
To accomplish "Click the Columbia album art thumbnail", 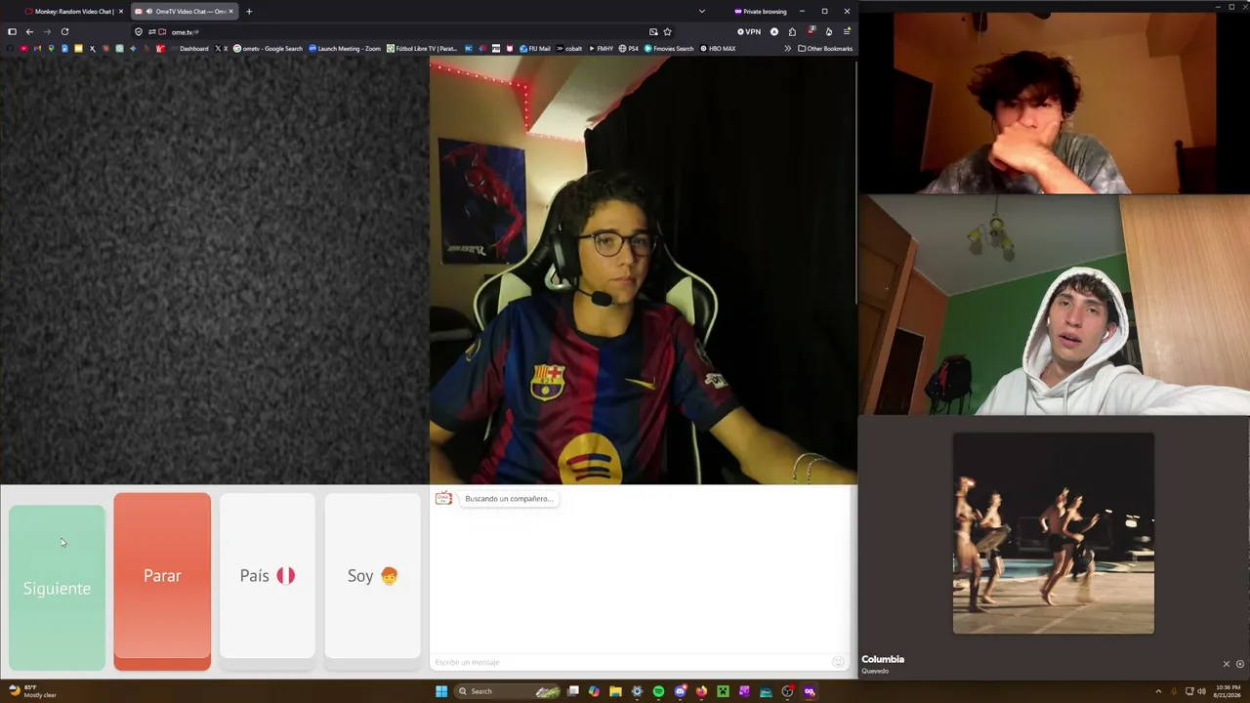I will click(1054, 534).
